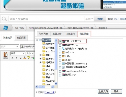Click the paste clipboard icon
The image size is (126, 97).
[x=6, y=54]
